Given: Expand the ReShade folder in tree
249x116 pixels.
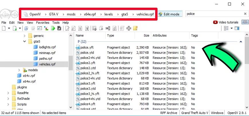Looking at the screenshot, I should (8, 99).
